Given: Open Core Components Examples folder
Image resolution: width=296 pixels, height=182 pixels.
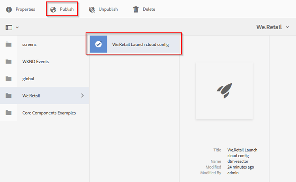Looking at the screenshot, I should (x=45, y=113).
